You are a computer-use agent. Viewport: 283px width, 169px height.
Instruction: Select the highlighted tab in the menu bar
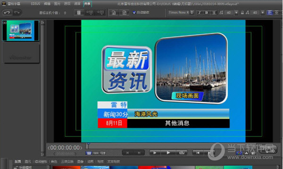(x=87, y=4)
